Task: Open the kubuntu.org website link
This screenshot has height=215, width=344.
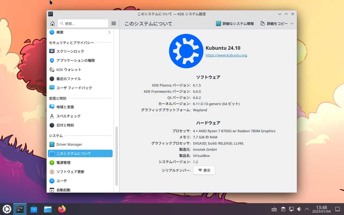Action: (226, 55)
